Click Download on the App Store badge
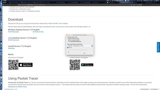160x90 pixels. pyautogui.click(x=25, y=65)
